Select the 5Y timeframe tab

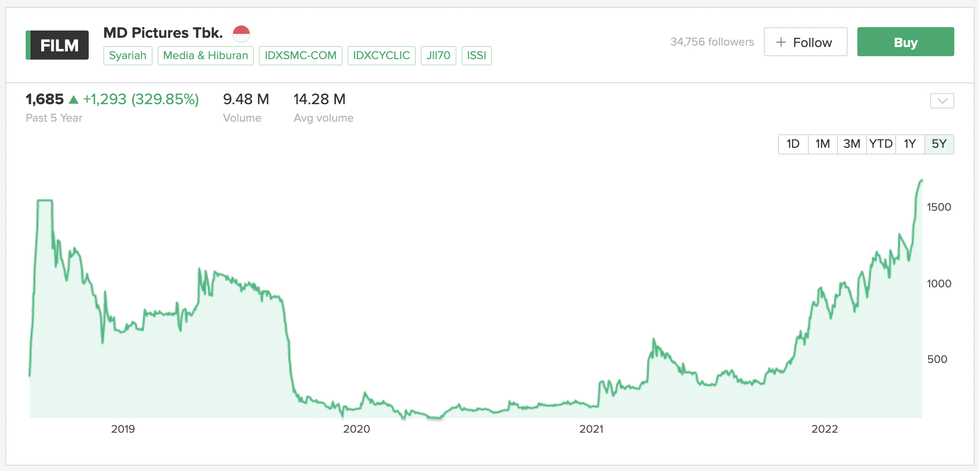click(x=939, y=144)
